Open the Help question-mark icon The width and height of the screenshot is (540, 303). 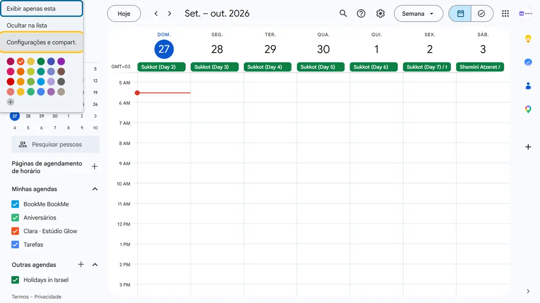(361, 13)
